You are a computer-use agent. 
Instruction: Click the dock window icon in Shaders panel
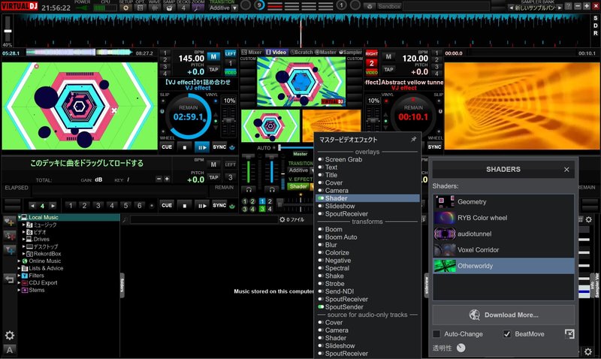569,333
